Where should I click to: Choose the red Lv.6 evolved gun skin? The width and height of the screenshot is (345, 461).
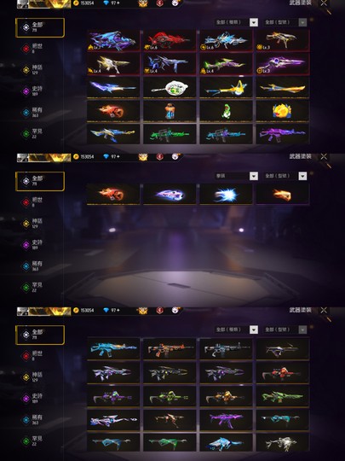[170, 40]
